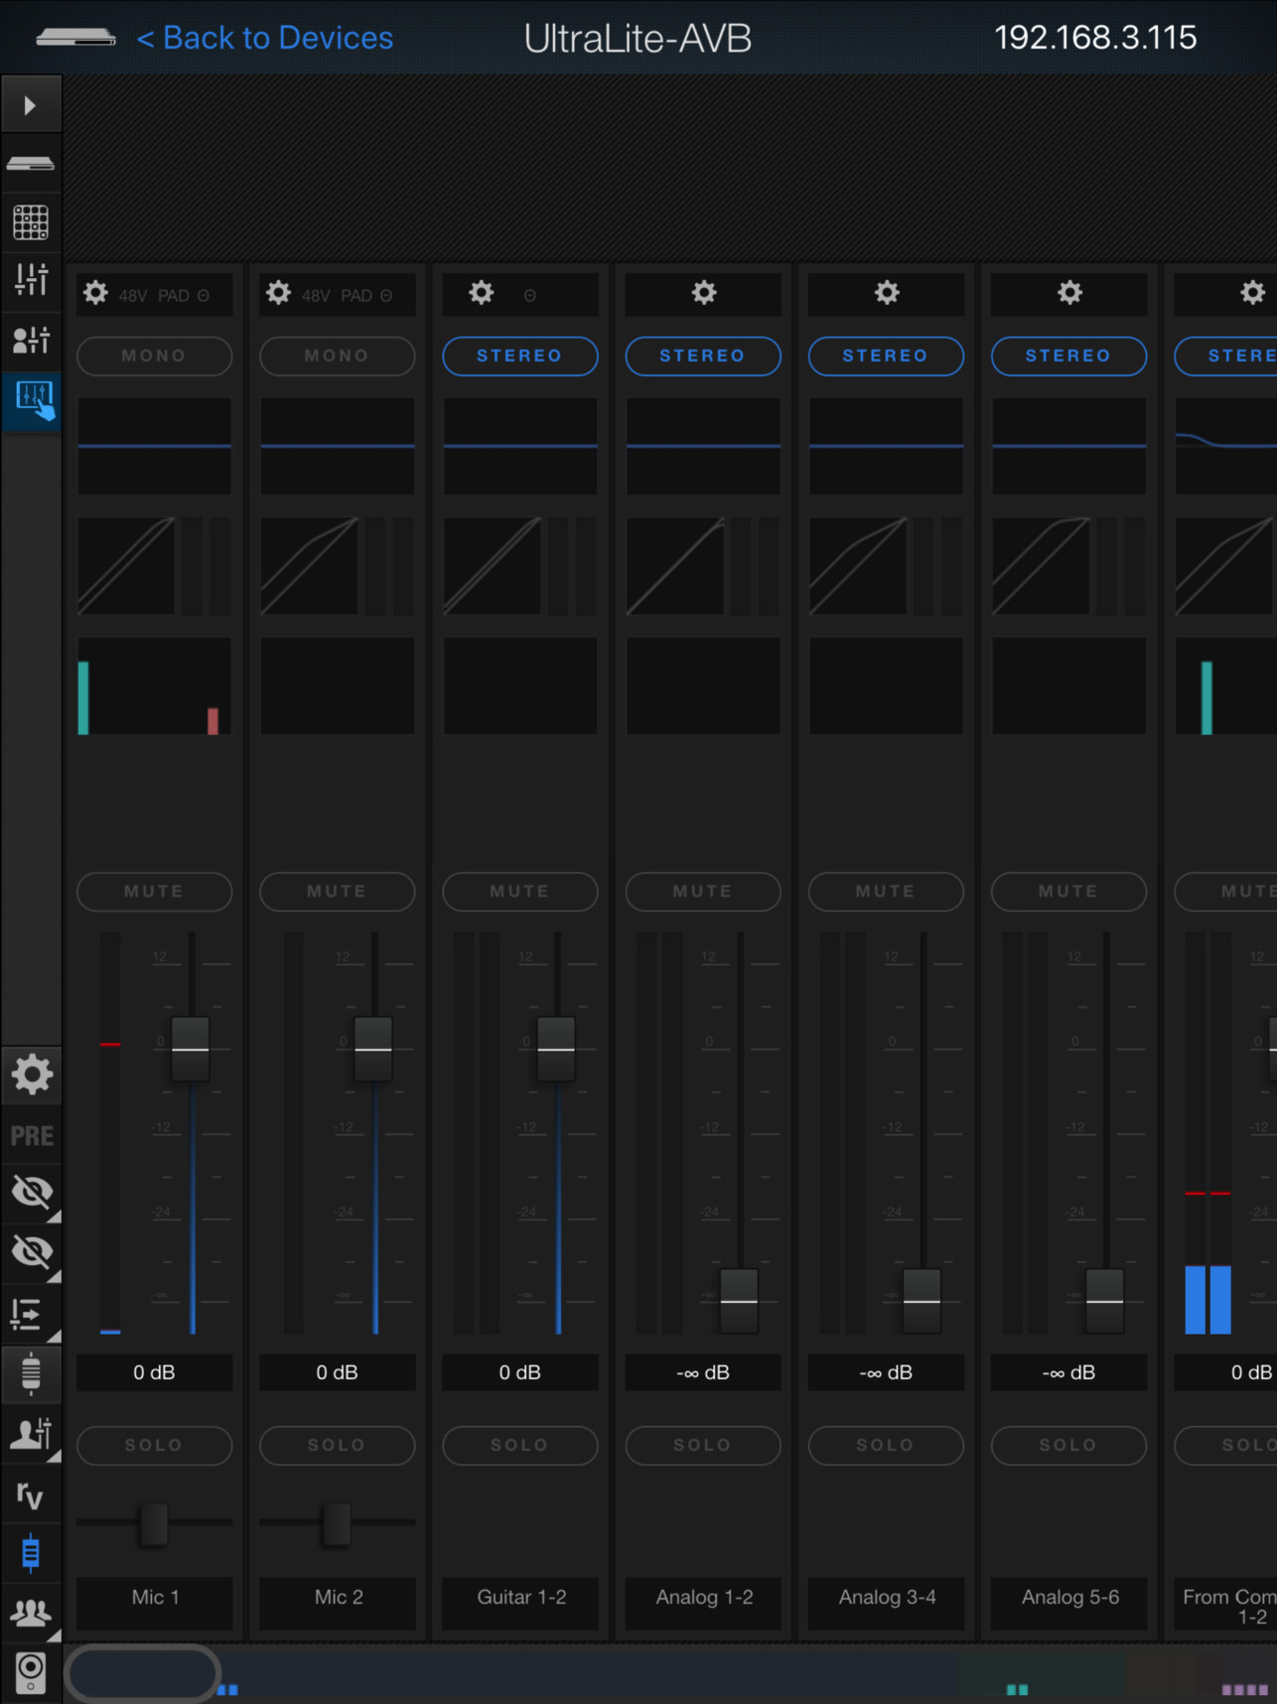Switch Mic 2 MONO mode button

click(337, 355)
